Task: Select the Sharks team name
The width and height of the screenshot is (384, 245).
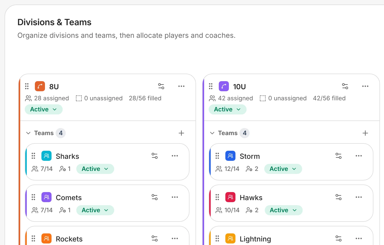Action: (x=67, y=156)
